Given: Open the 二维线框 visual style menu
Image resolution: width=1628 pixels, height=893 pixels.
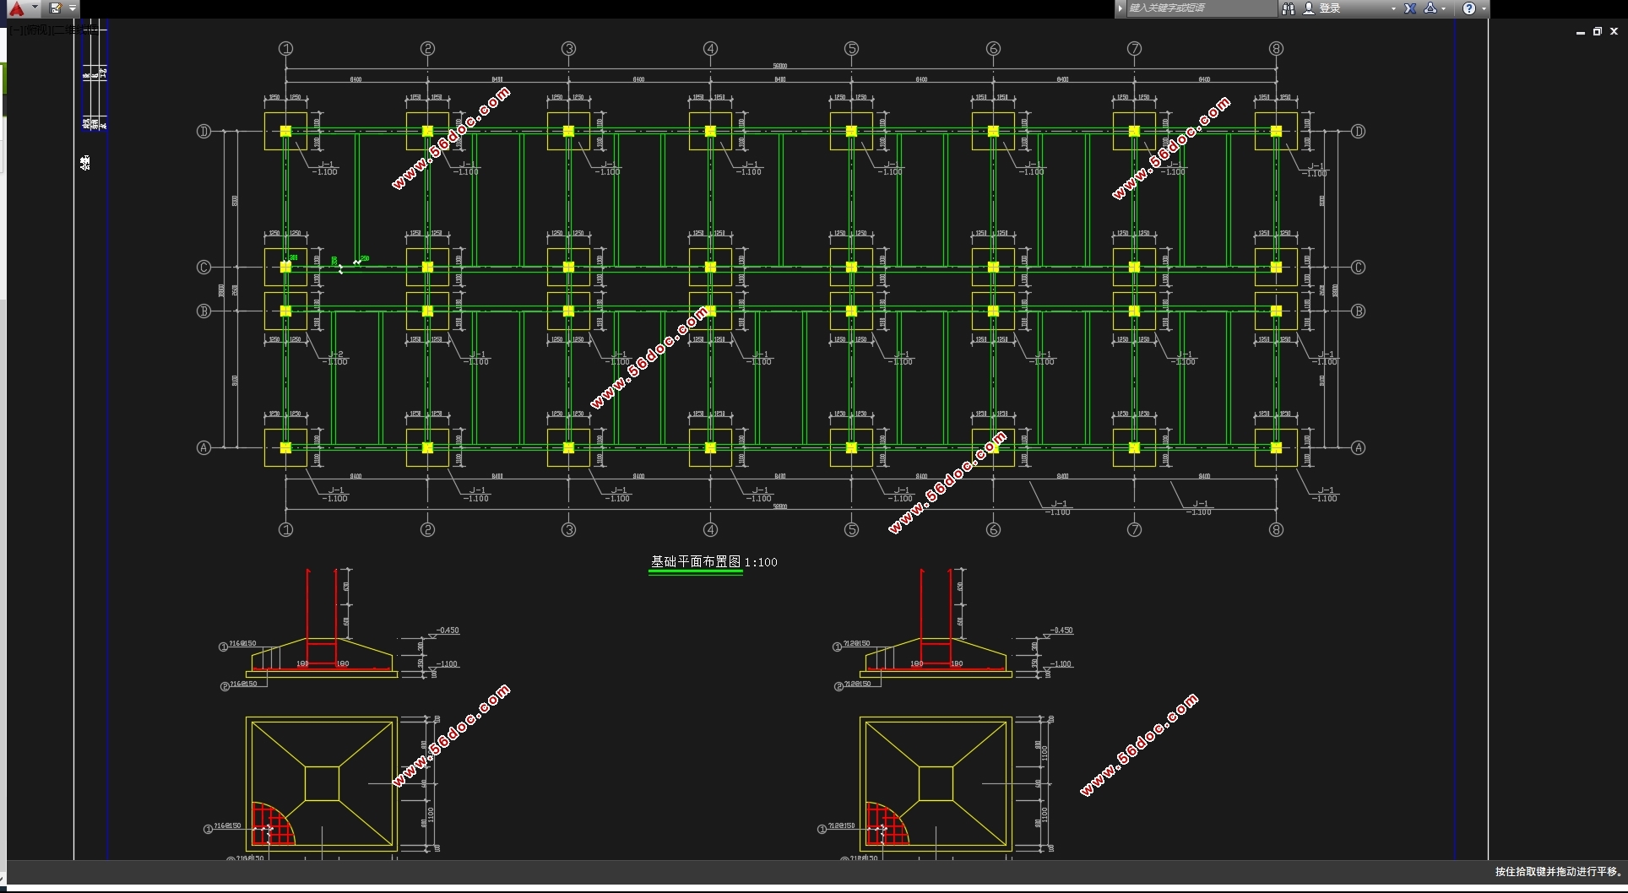Looking at the screenshot, I should click(74, 30).
